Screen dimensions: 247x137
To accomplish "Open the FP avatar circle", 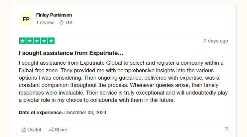I will (x=26, y=19).
